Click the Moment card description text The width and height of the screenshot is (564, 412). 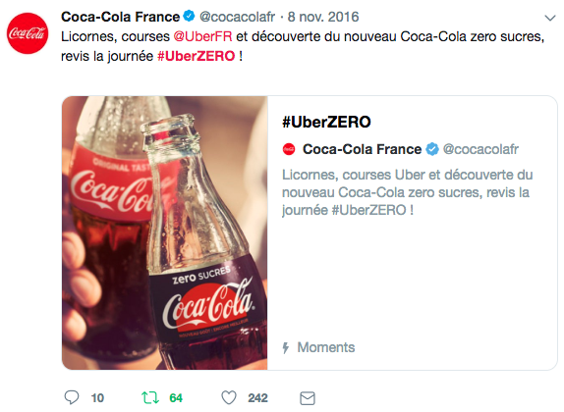click(407, 192)
